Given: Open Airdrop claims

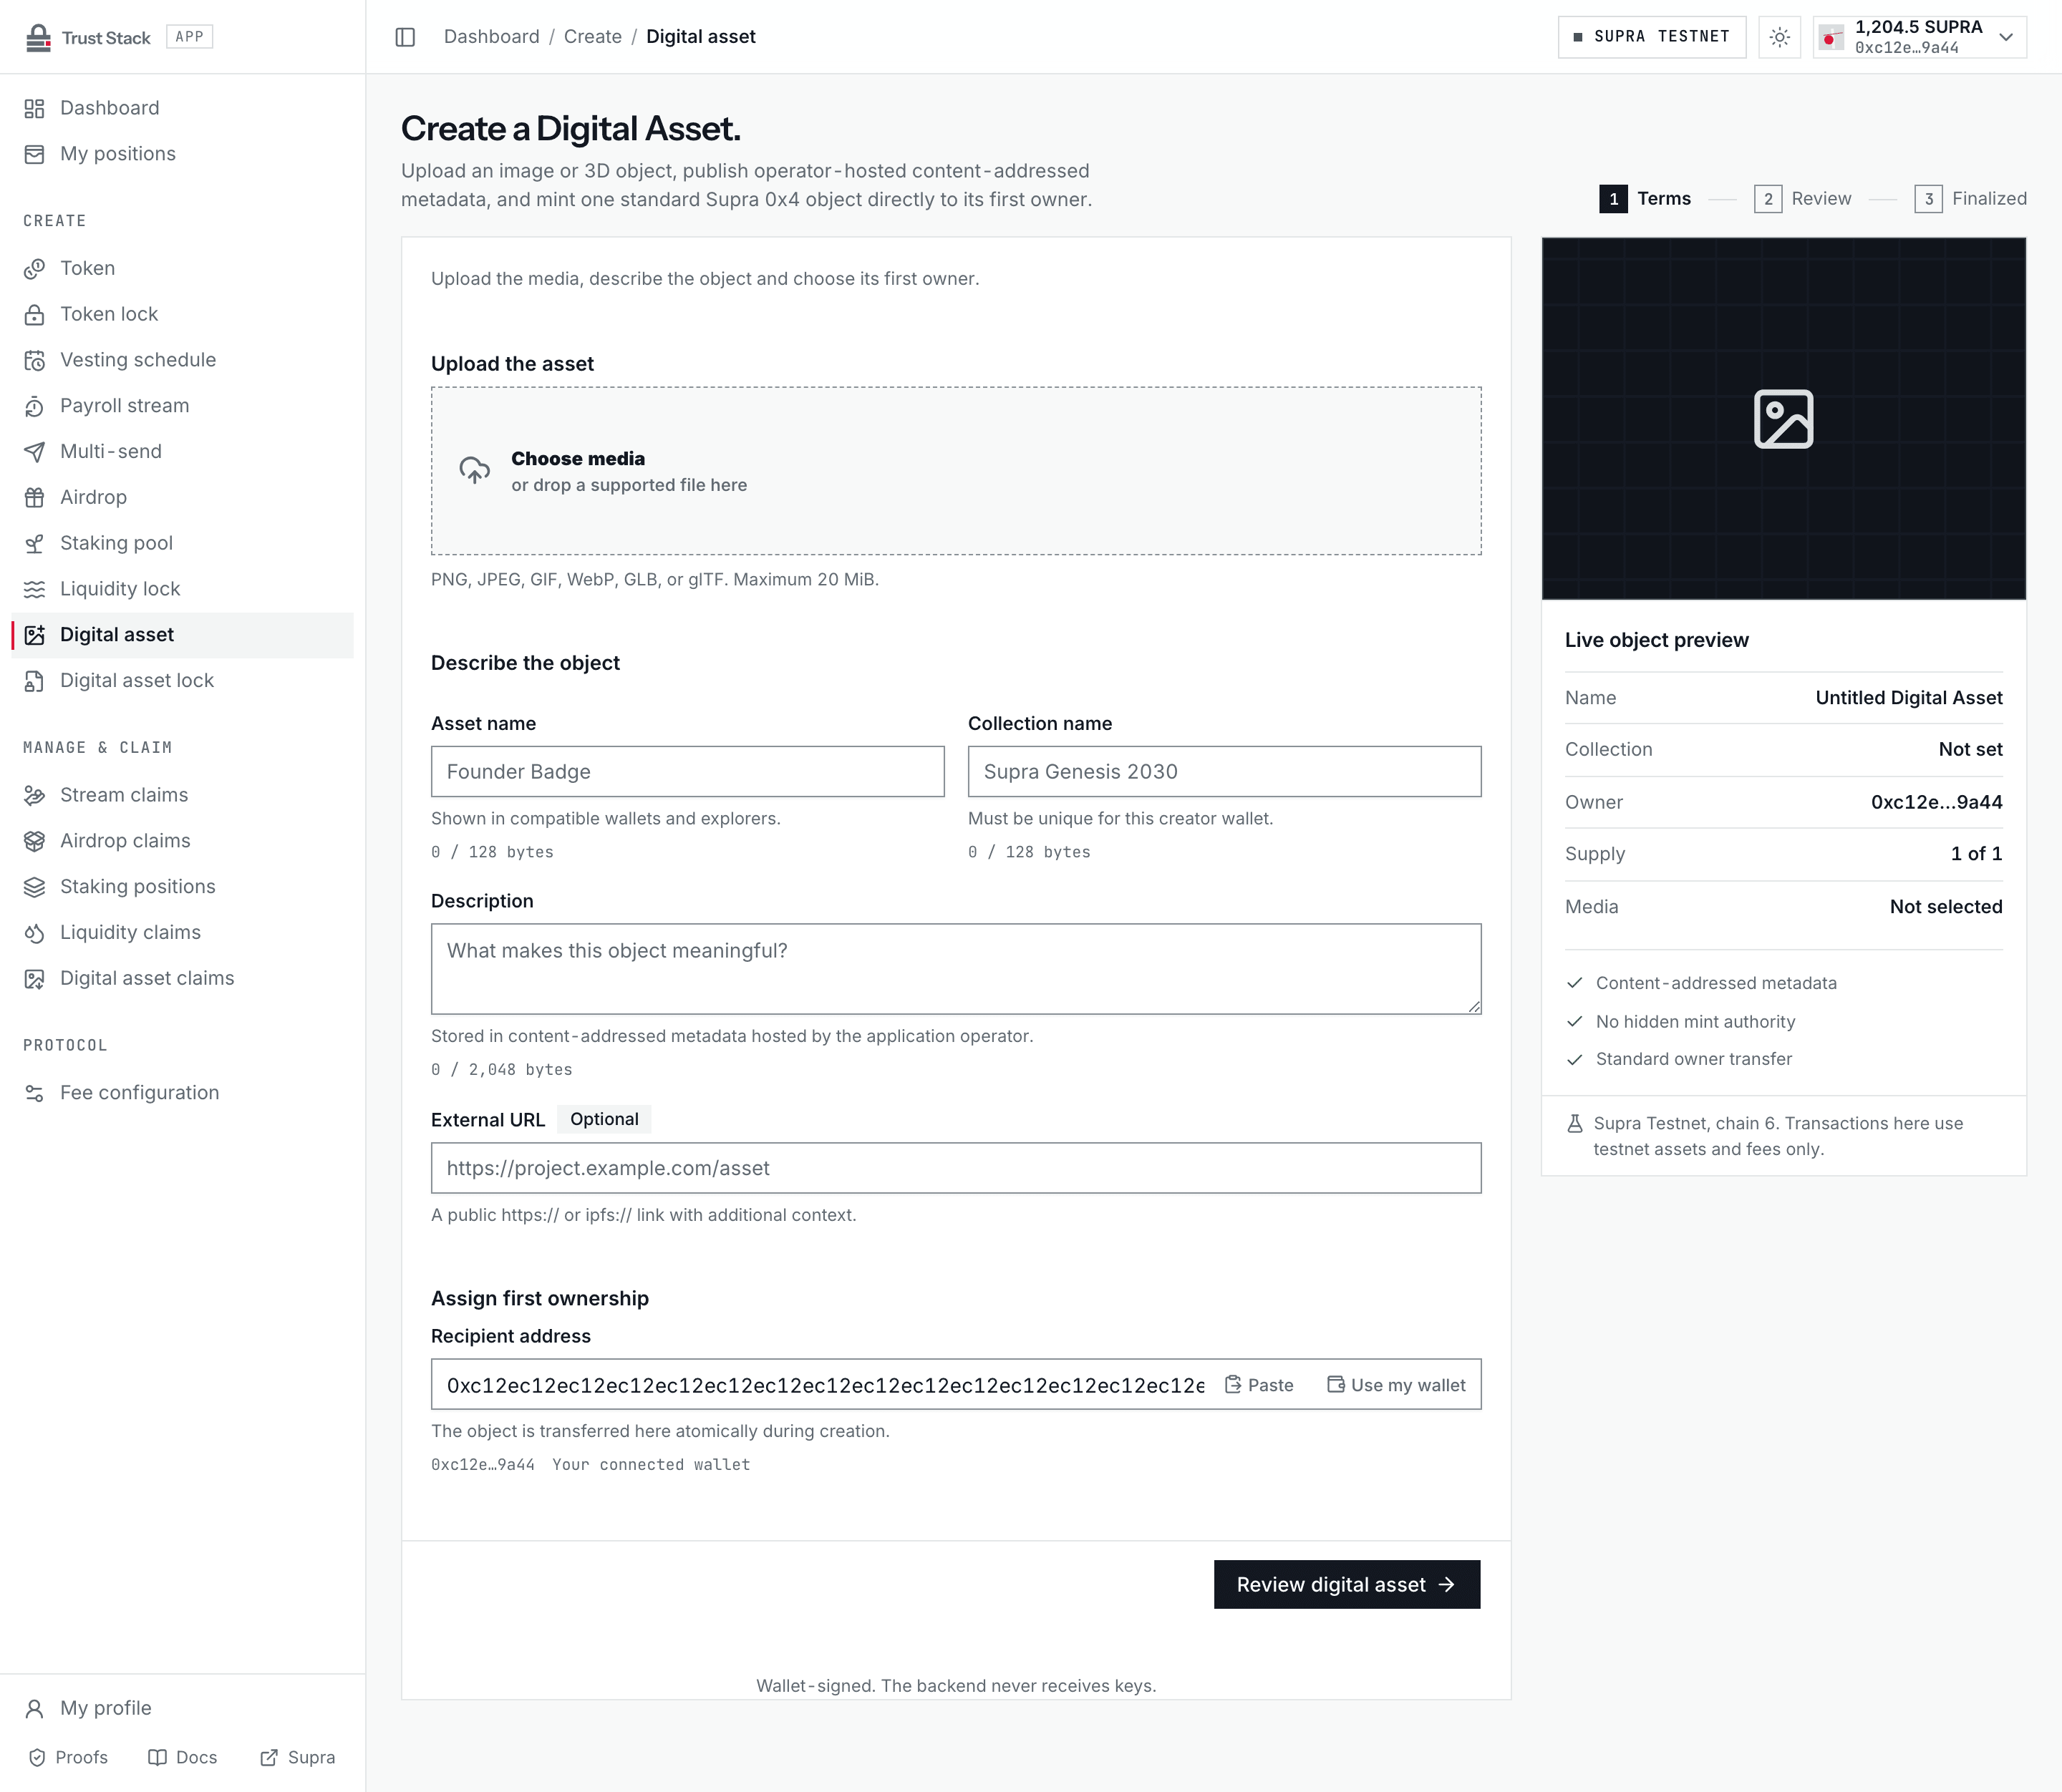Looking at the screenshot, I should click(x=182, y=841).
